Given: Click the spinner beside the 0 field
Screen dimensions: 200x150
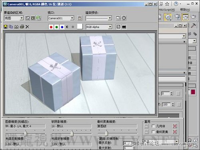Looking at the screenshot, I should click(172, 94).
